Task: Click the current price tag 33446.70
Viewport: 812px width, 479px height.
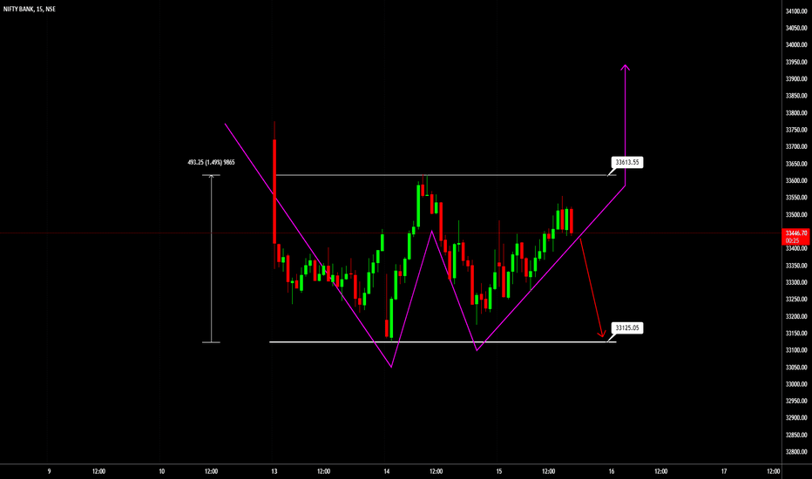Action: point(796,237)
